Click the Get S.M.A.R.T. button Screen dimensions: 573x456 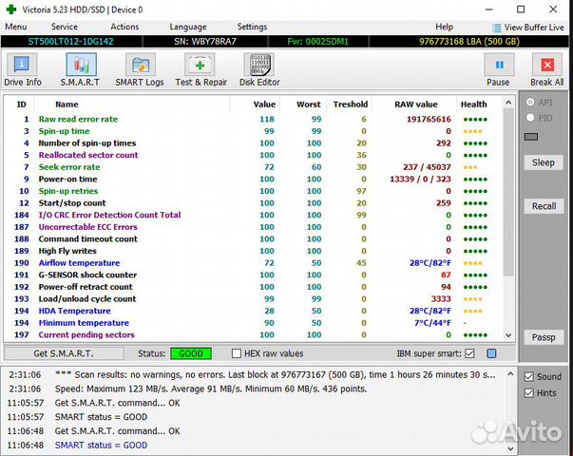64,353
